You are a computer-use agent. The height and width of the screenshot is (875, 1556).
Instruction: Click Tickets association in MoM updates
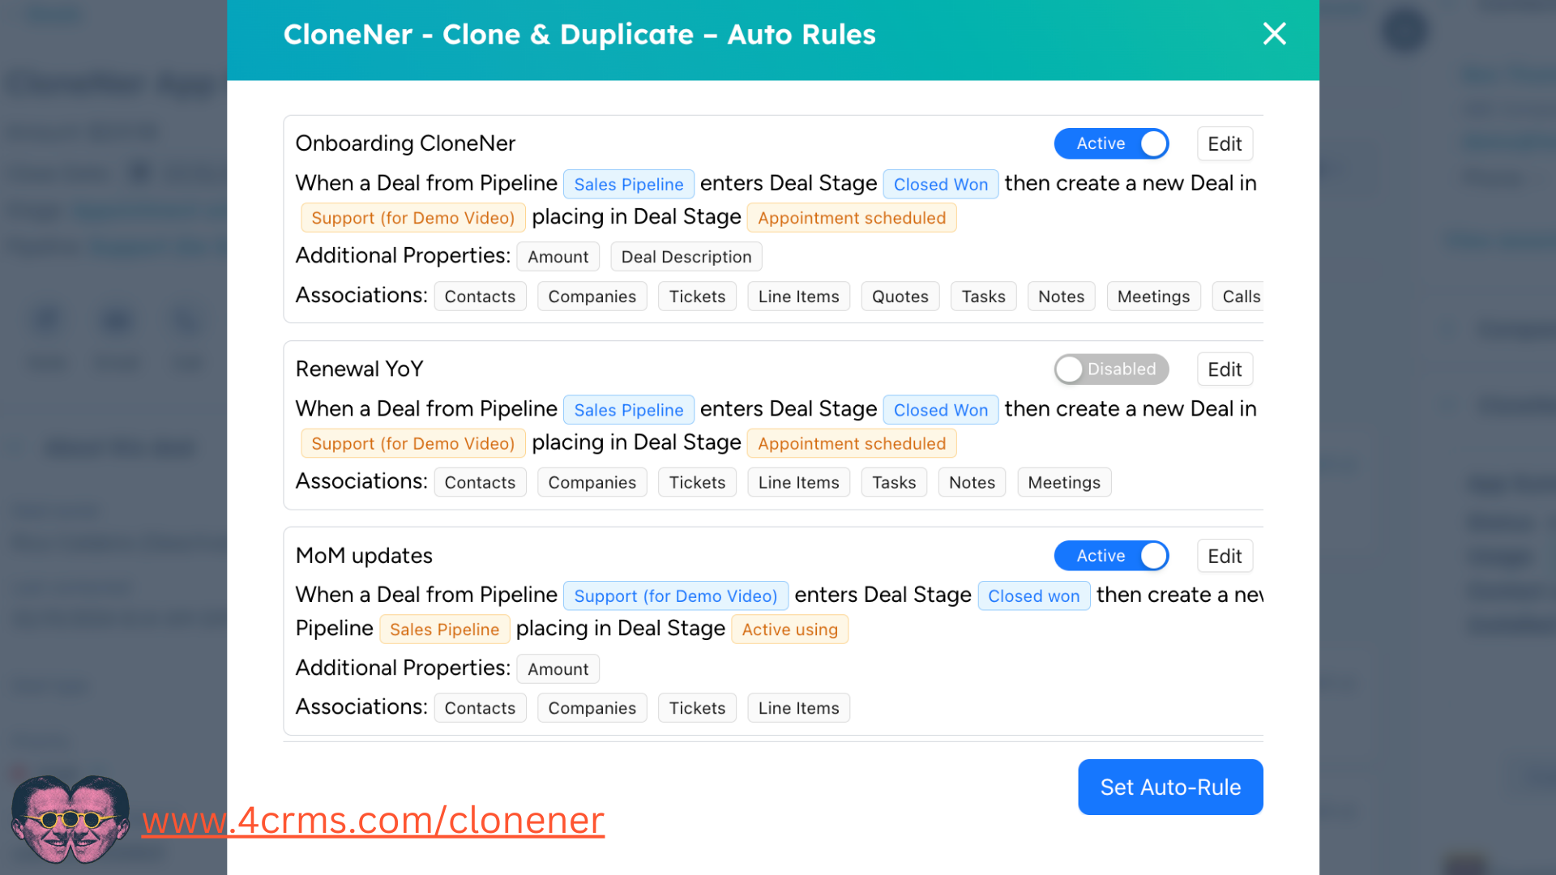[x=697, y=708]
